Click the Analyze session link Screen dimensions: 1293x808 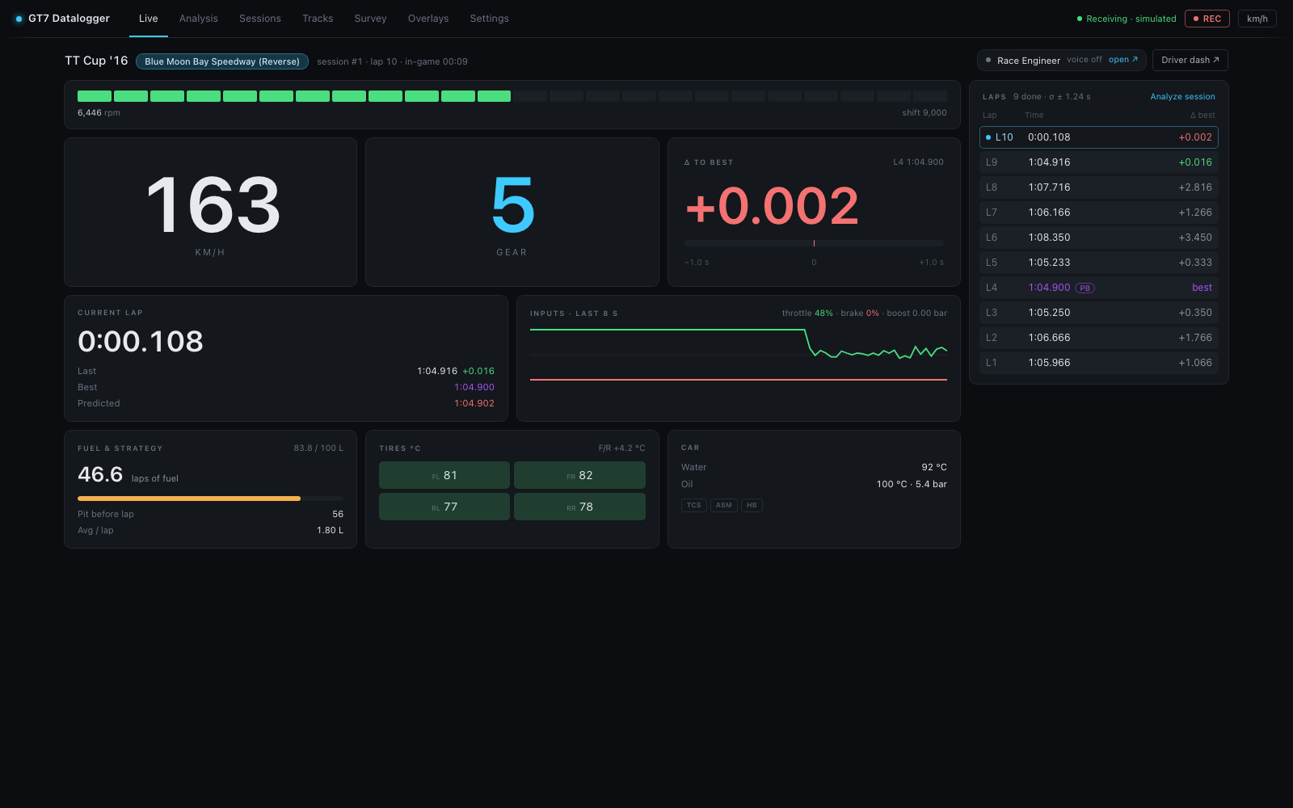[1182, 97]
